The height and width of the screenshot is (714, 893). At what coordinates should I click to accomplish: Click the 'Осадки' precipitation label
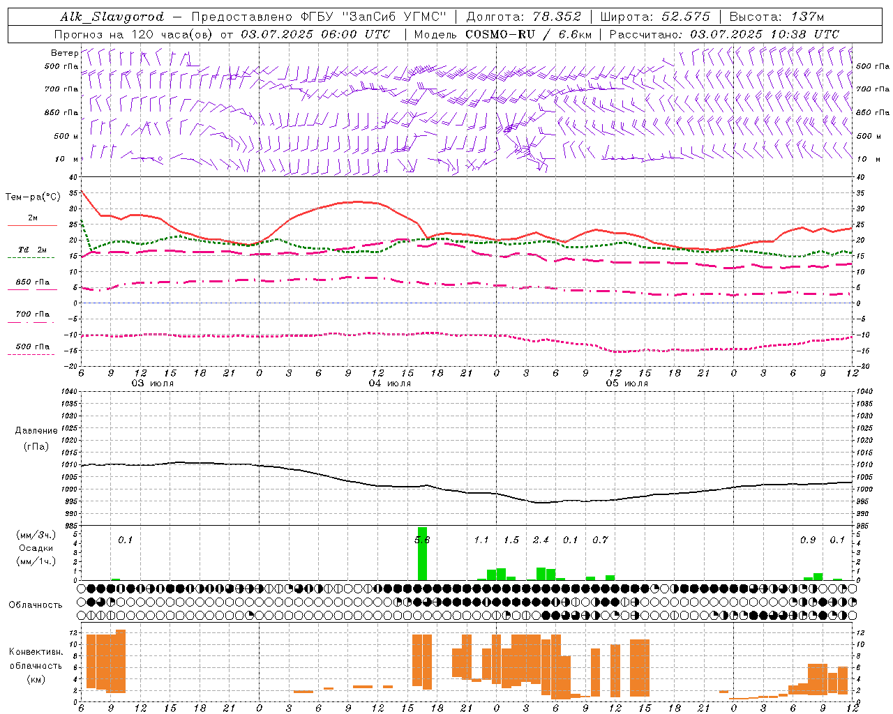click(36, 548)
